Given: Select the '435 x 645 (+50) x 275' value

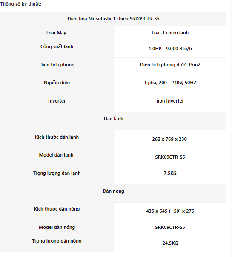Looking at the screenshot, I should point(170,211).
